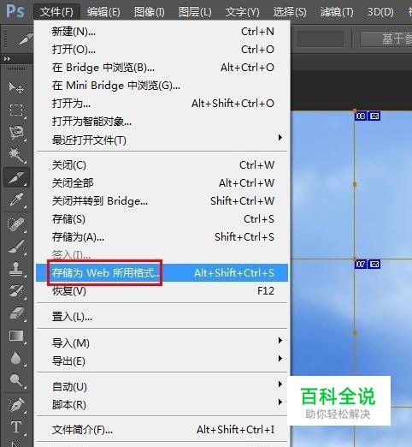Click the empty options bar input field
Image resolution: width=412 pixels, height=447 pixels.
(321, 39)
